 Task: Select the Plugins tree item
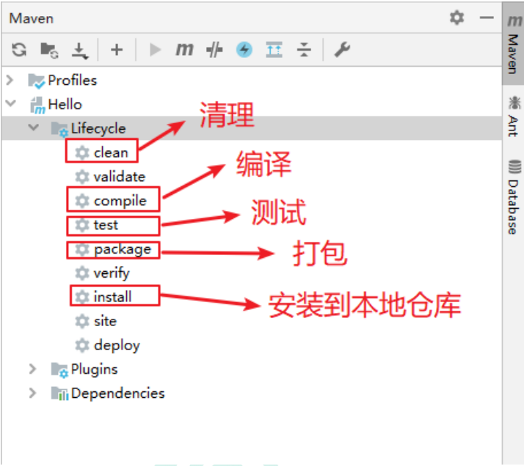94,369
